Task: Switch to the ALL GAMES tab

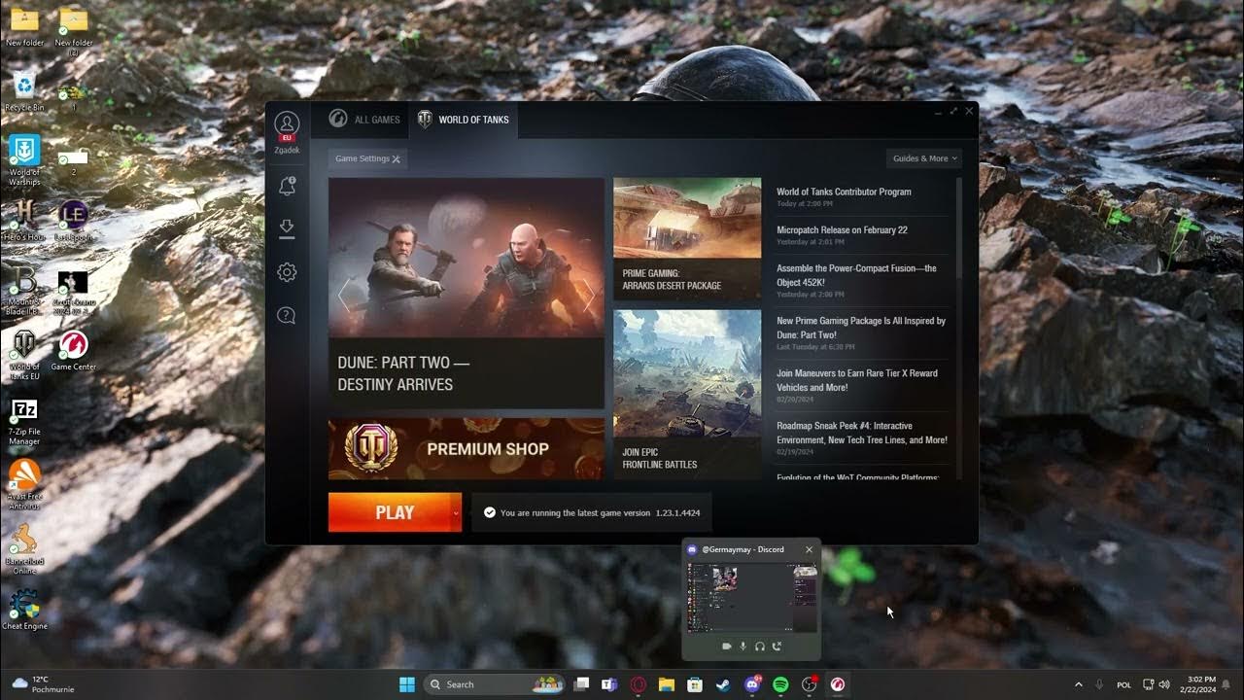Action: coord(363,119)
